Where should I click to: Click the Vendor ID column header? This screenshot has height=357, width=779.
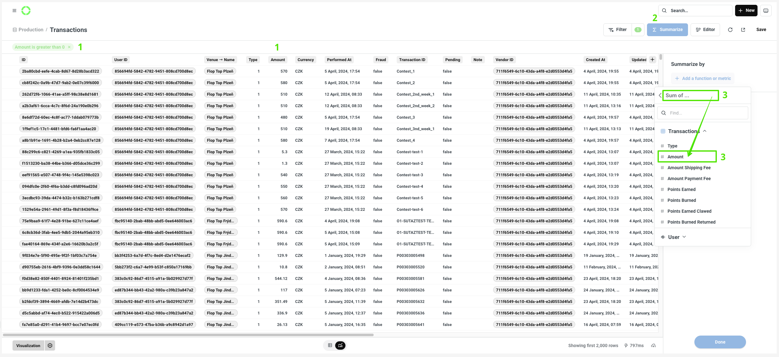click(504, 59)
